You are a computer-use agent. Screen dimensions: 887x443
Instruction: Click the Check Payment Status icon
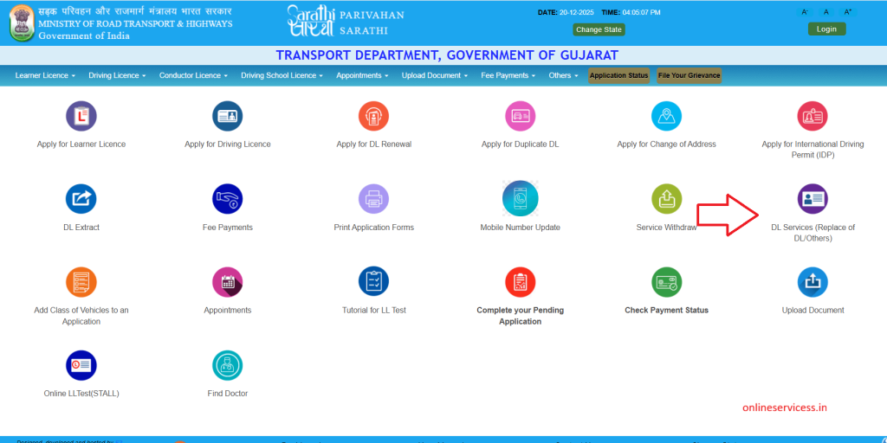pos(666,282)
